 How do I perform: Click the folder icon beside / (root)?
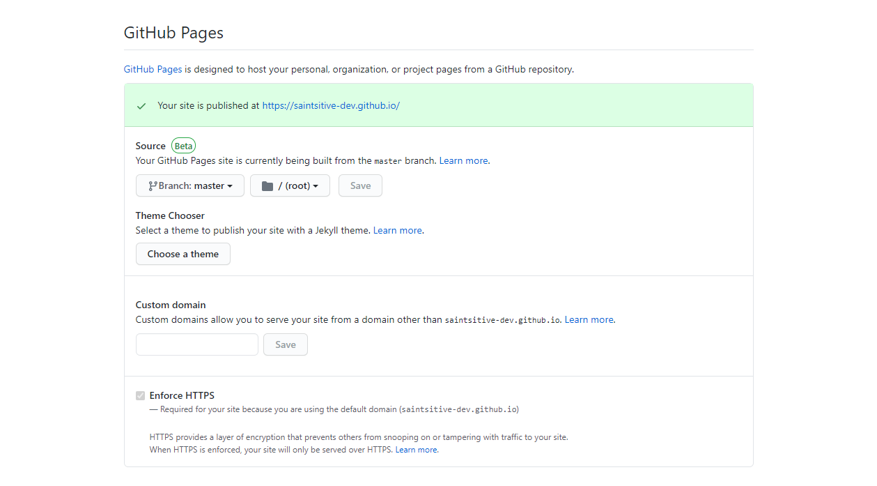267,186
